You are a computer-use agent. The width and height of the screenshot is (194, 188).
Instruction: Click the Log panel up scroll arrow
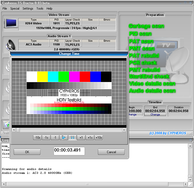pyautogui.click(x=190, y=146)
